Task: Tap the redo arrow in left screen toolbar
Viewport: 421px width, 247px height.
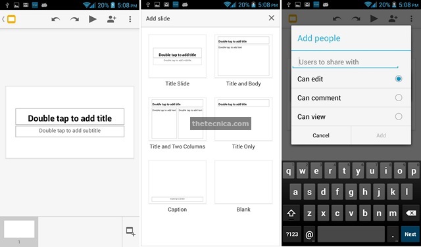Action: [74, 19]
